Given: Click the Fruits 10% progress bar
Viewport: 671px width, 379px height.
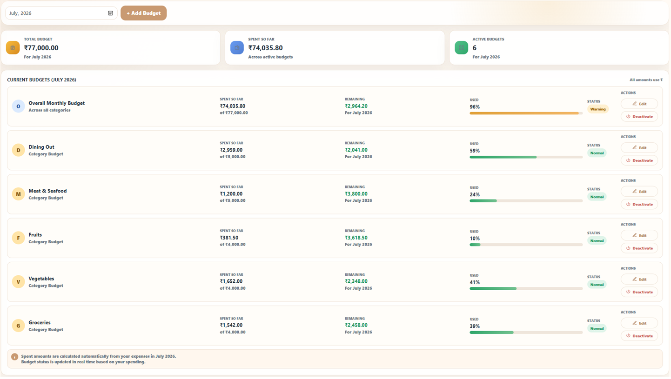Looking at the screenshot, I should pos(526,245).
